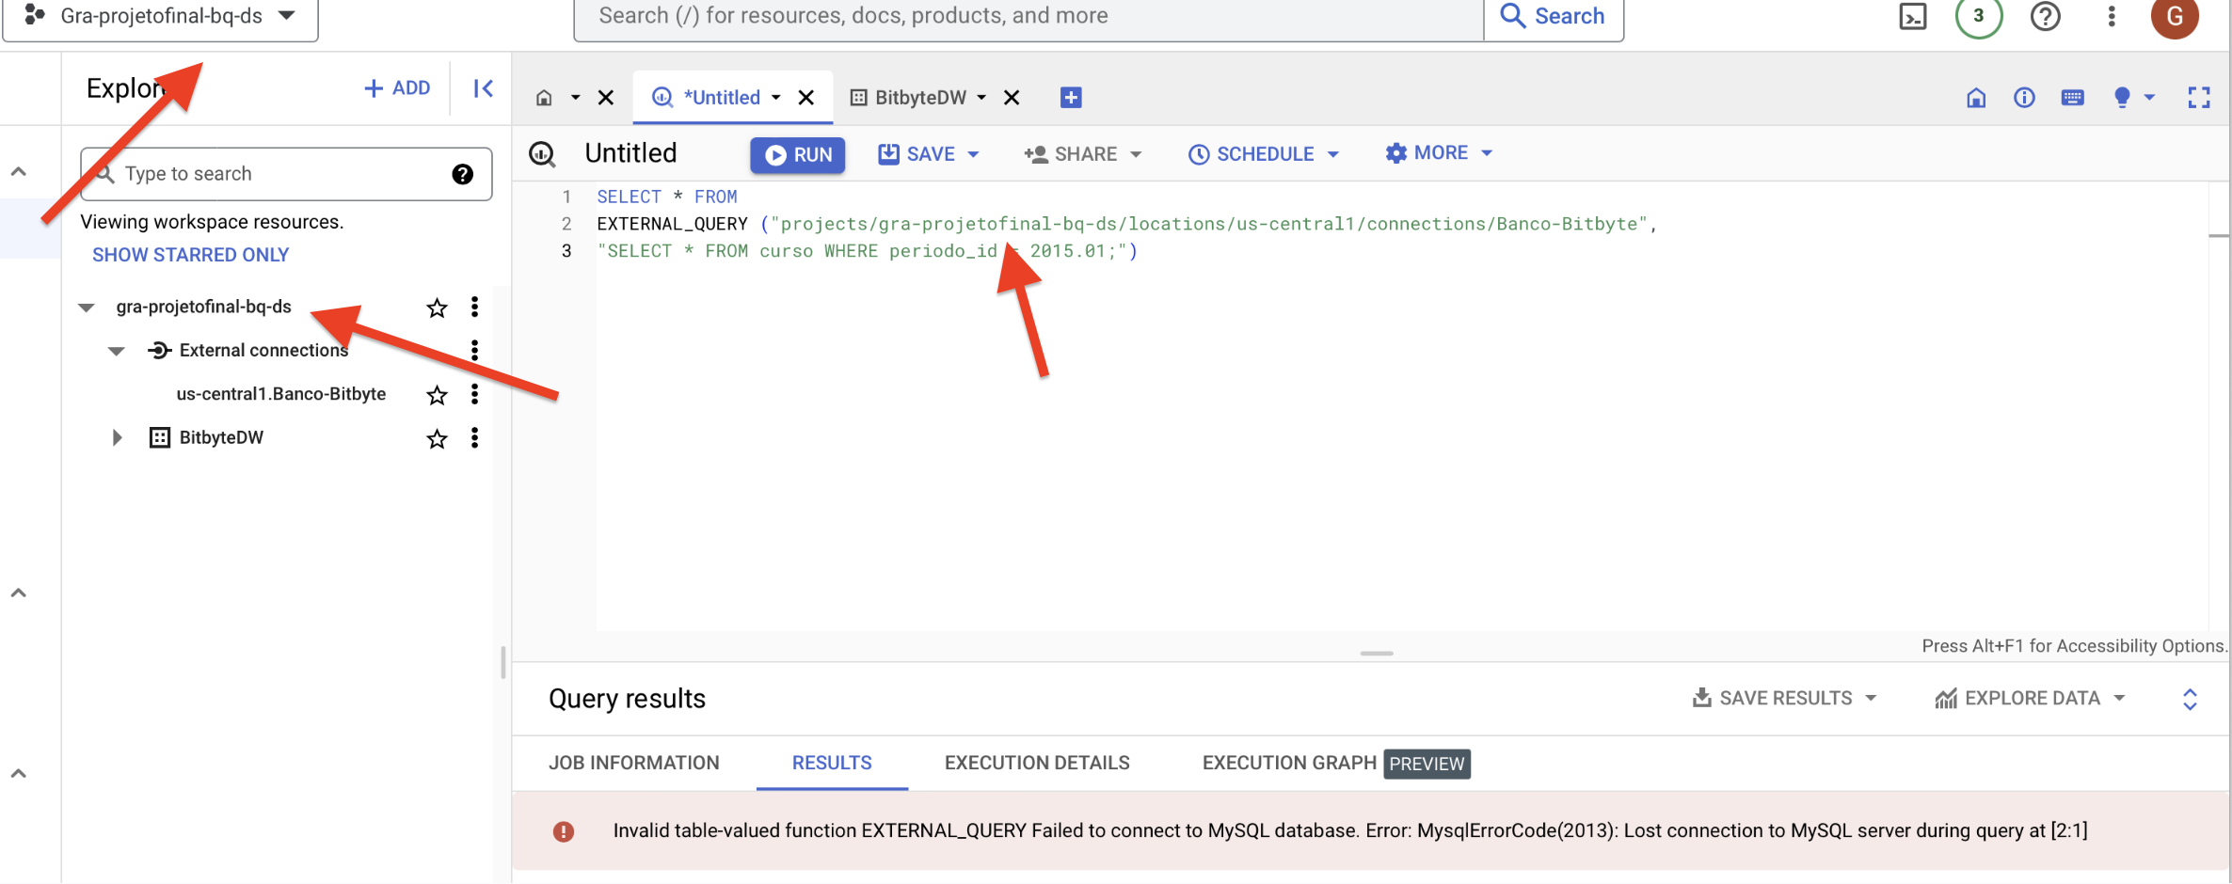Open keyboard shortcuts icon
The image size is (2232, 884).
[2072, 98]
